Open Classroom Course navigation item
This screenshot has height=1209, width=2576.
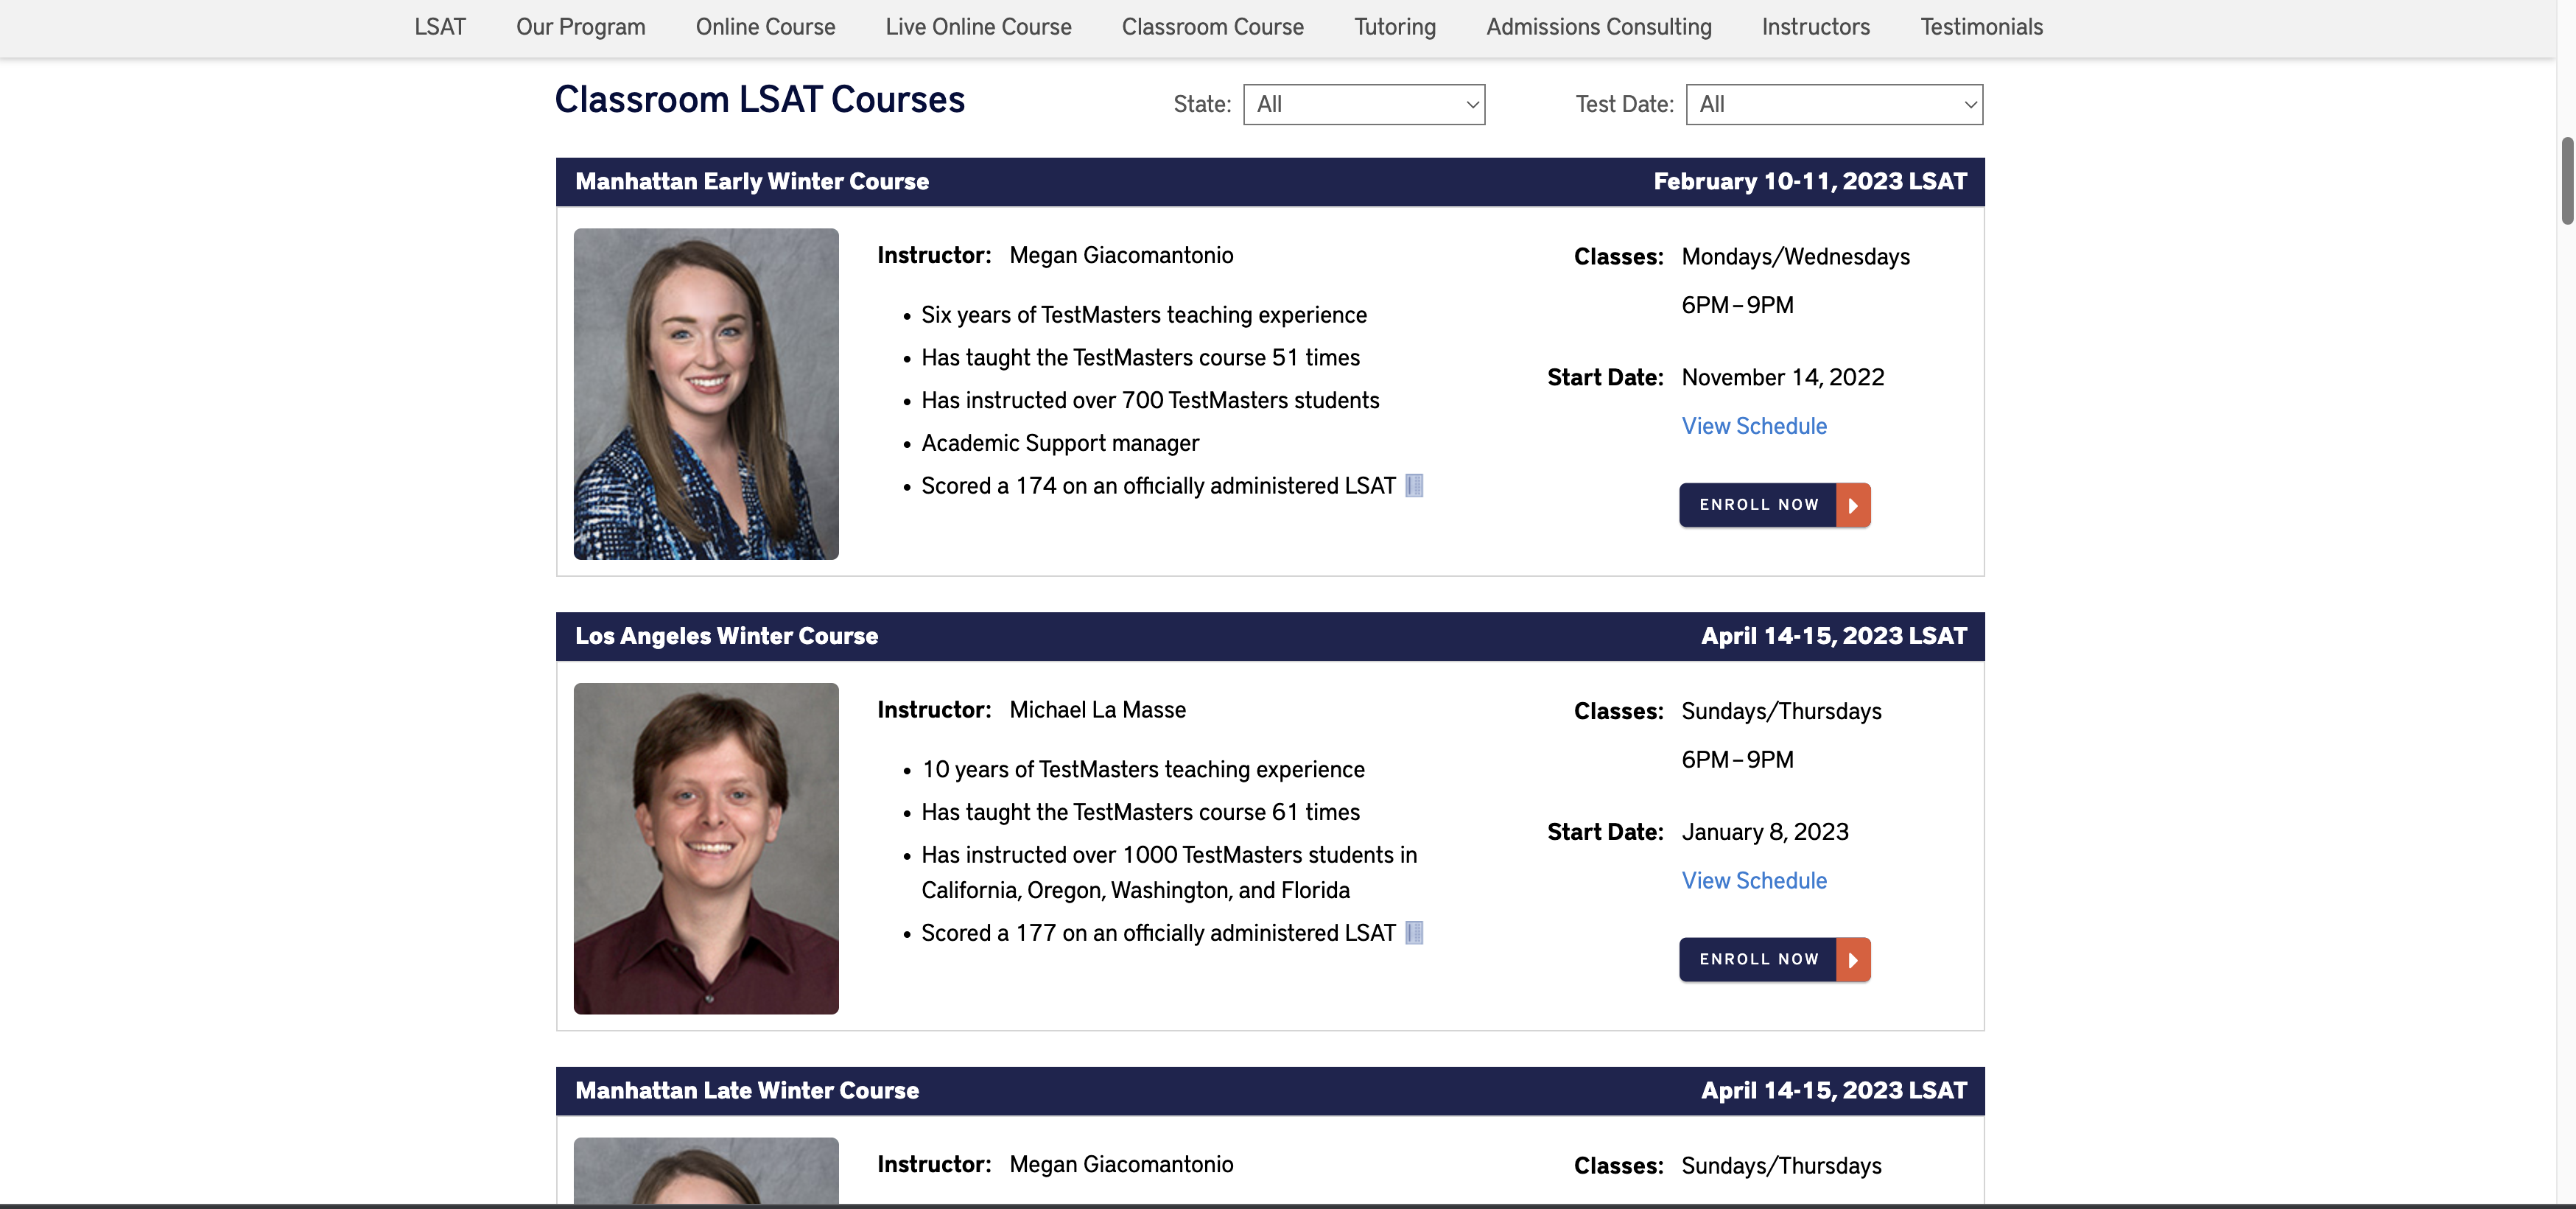(1212, 27)
